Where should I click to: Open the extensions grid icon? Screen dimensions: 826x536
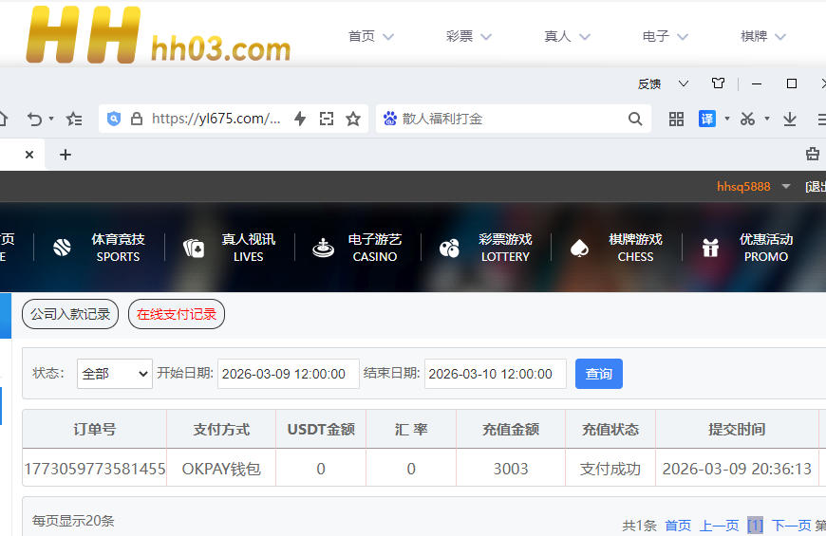coord(676,119)
